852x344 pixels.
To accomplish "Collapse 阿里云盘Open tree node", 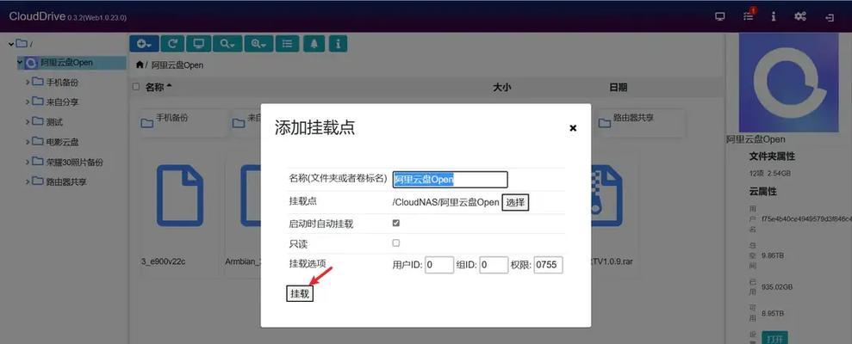I will (20, 63).
